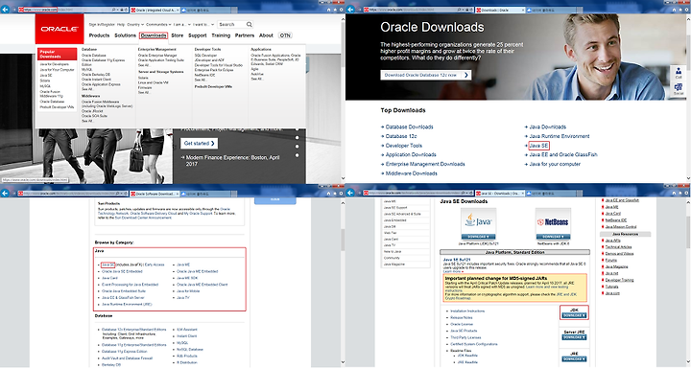Expand the Country dropdown on Oracle homepage
The height and width of the screenshot is (368, 691).
(x=135, y=25)
